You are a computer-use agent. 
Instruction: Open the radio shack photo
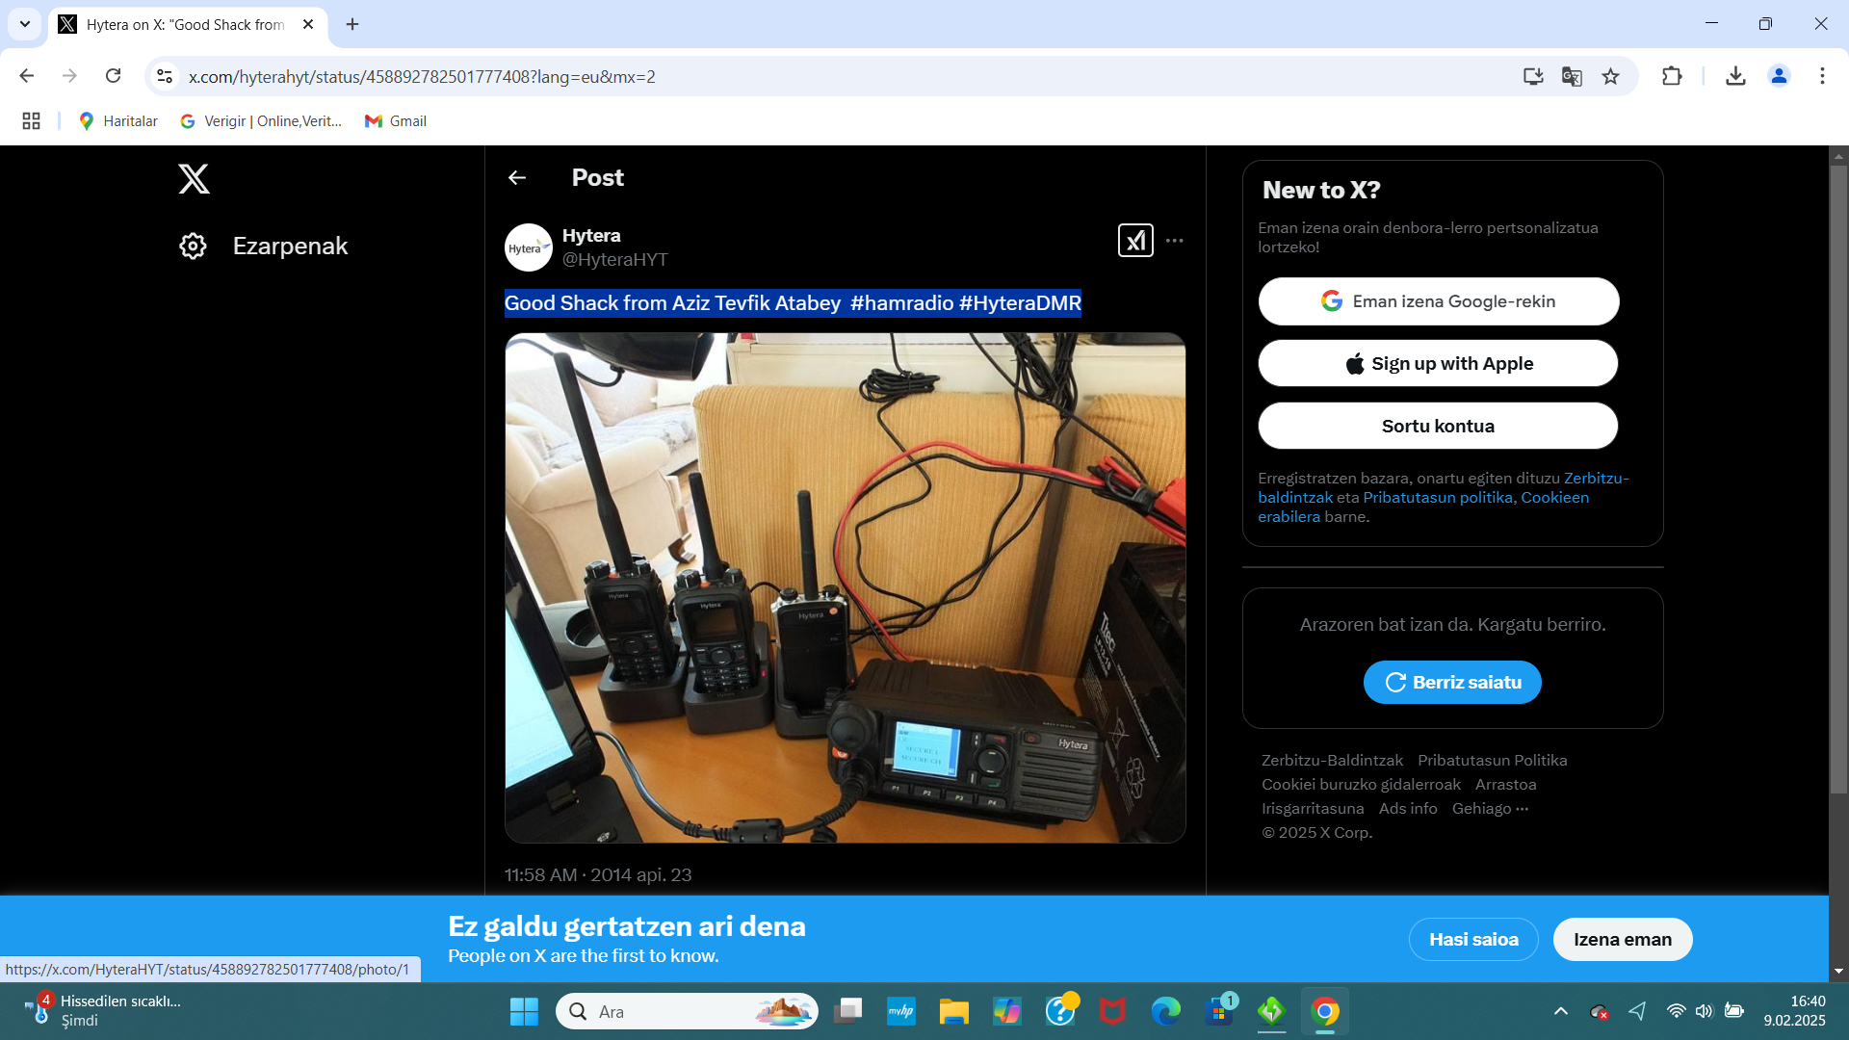845,588
